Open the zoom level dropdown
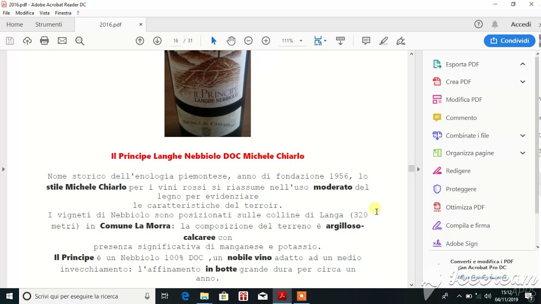The height and width of the screenshot is (304, 541). tap(301, 41)
